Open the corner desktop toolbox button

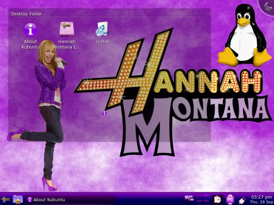click(267, 6)
